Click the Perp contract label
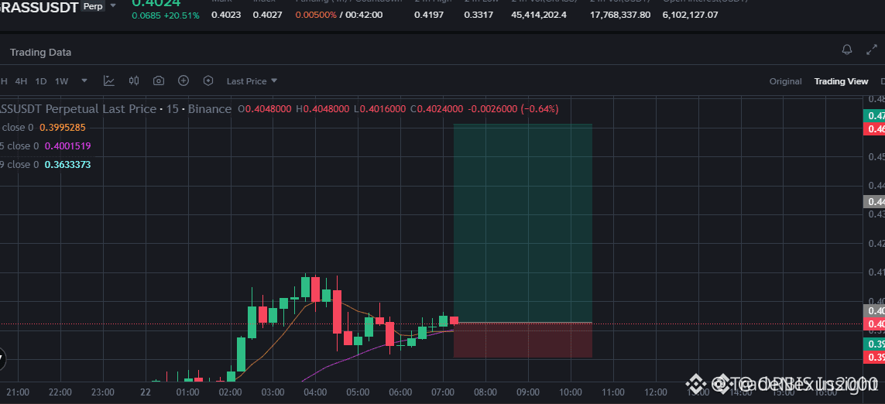Image resolution: width=885 pixels, height=404 pixels. [93, 6]
